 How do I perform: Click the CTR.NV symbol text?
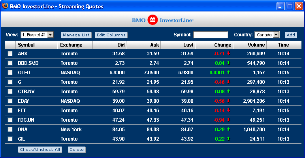pyautogui.click(x=26, y=92)
